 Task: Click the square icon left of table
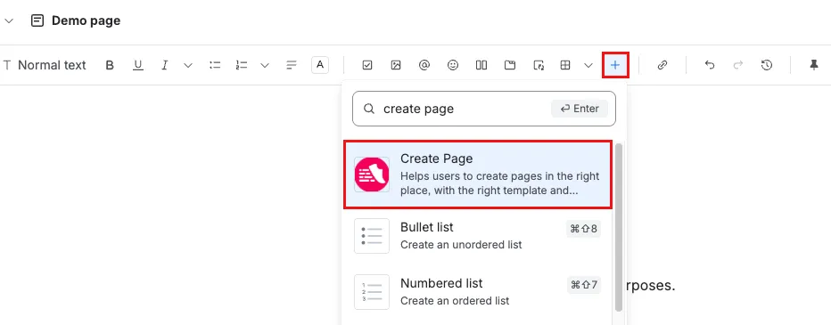coord(539,65)
